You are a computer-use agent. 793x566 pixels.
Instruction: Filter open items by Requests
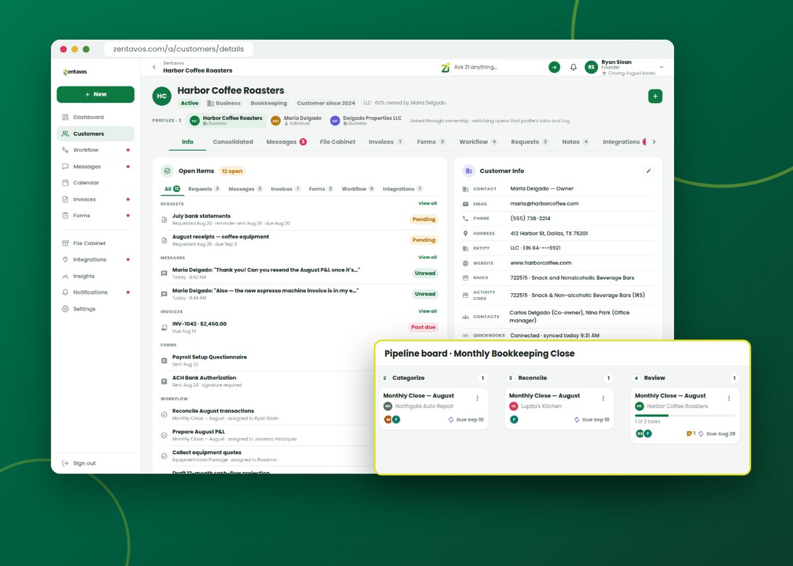click(204, 189)
